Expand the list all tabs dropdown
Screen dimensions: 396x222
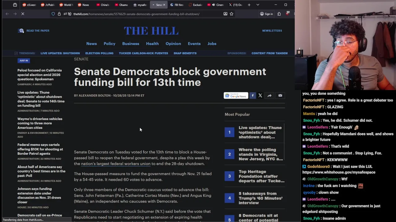pos(258,5)
